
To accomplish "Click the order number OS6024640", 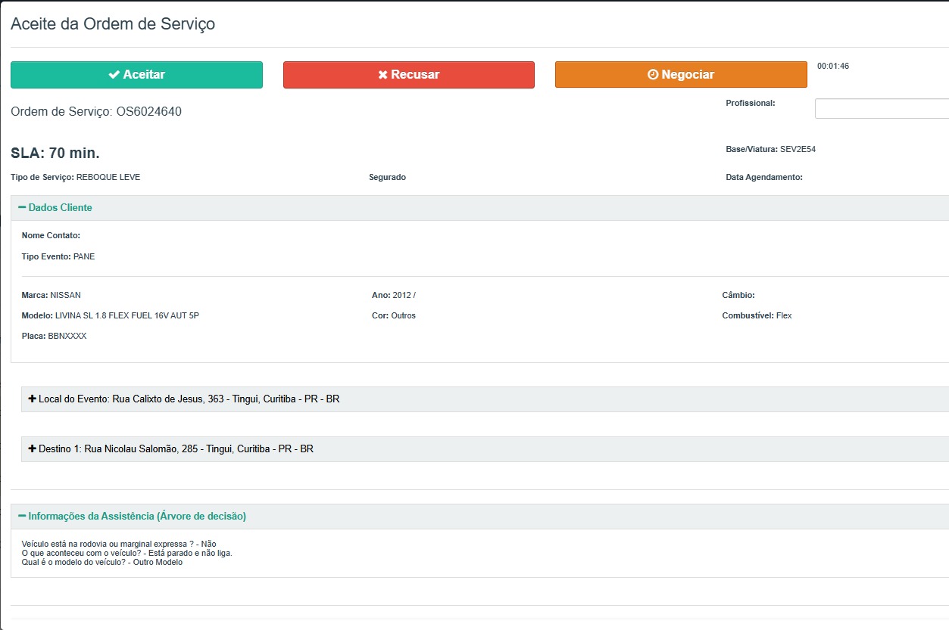I will click(148, 112).
